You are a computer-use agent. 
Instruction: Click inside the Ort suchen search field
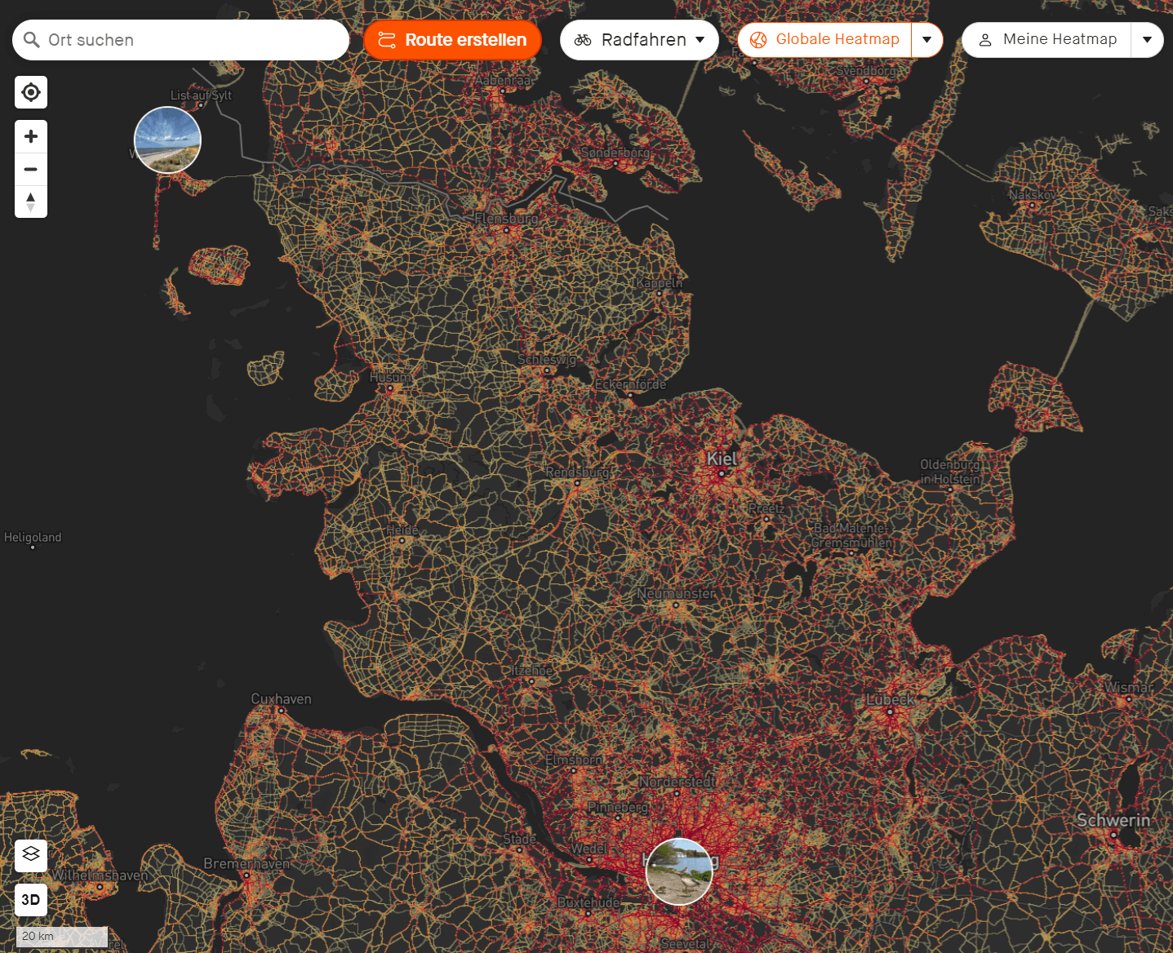[163, 39]
